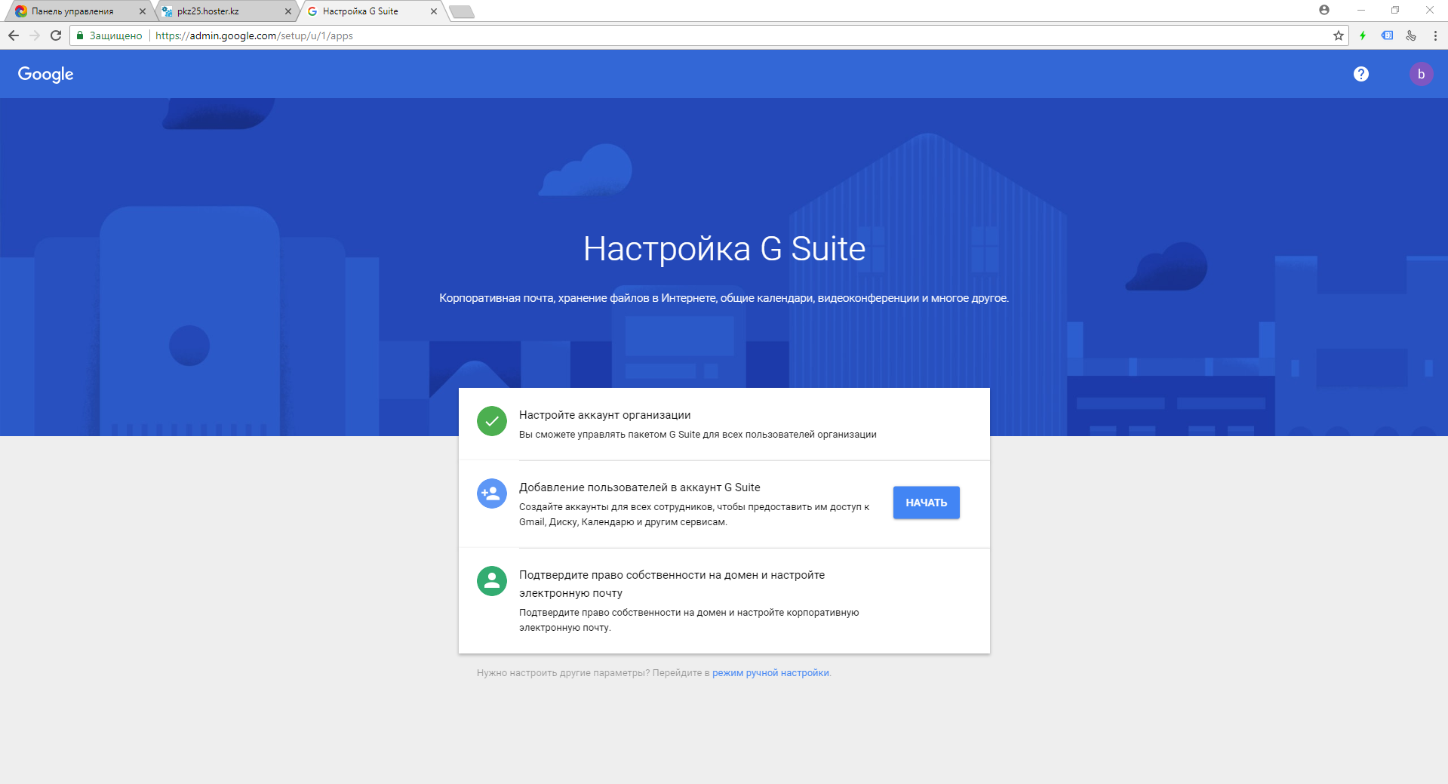Click the green secure padlock icon
This screenshot has height=784, width=1448.
pyautogui.click(x=80, y=35)
